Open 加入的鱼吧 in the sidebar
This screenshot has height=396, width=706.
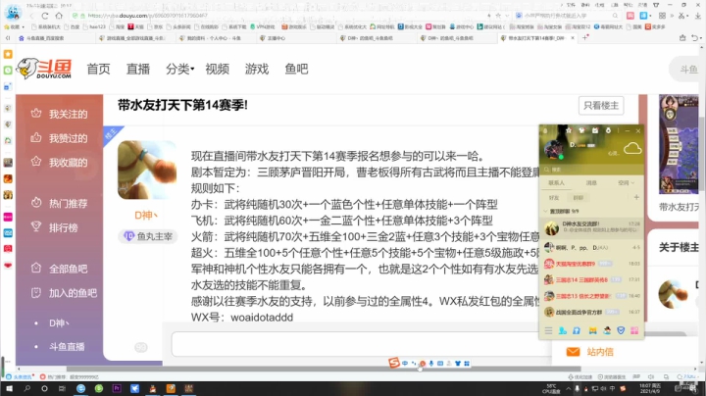tap(64, 293)
